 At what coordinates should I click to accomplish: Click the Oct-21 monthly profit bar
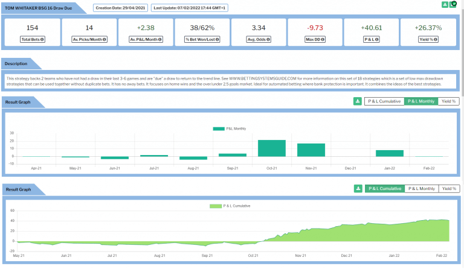click(x=272, y=148)
